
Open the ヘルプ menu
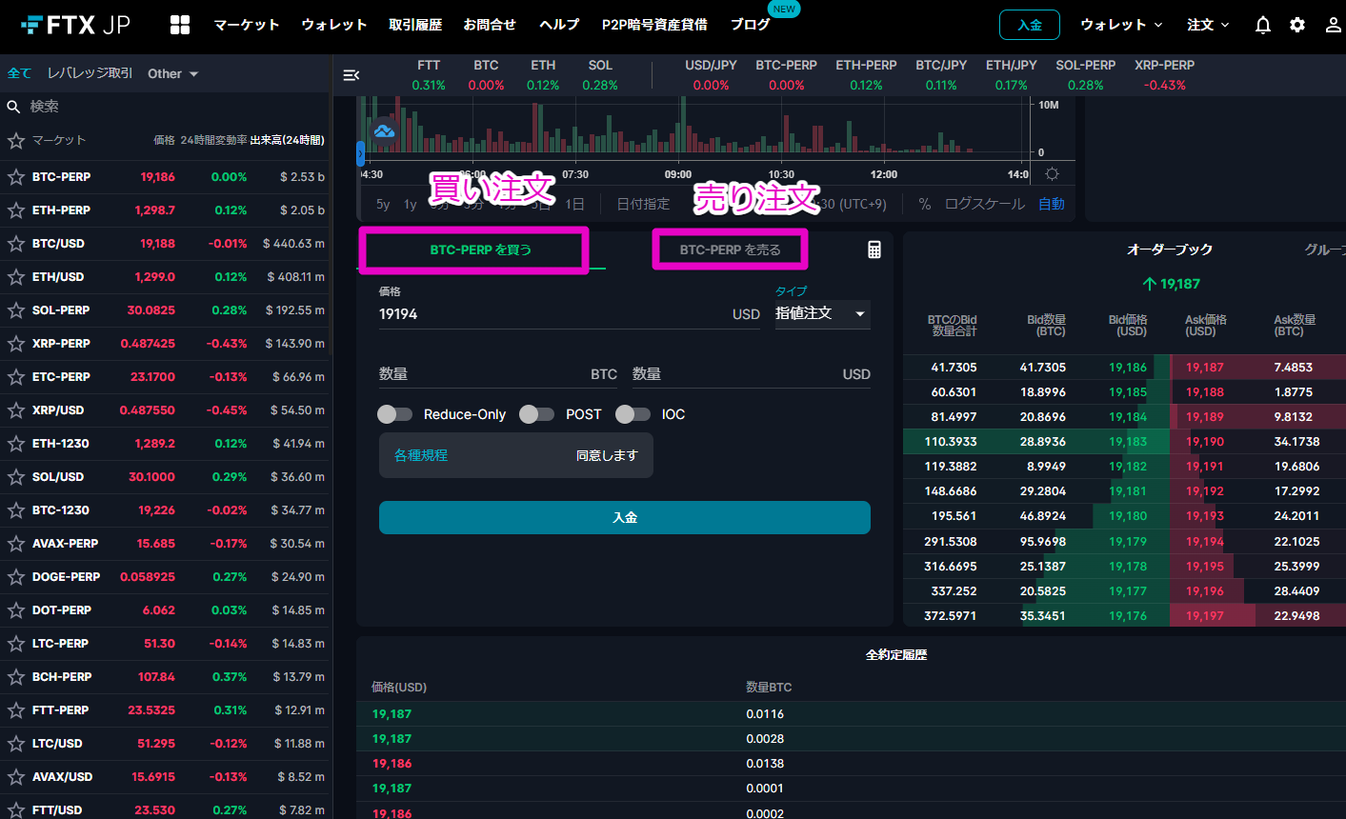[x=559, y=25]
